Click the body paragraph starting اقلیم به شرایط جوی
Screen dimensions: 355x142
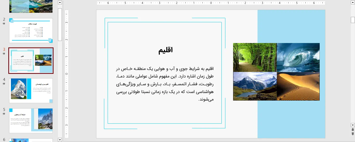tap(165, 84)
